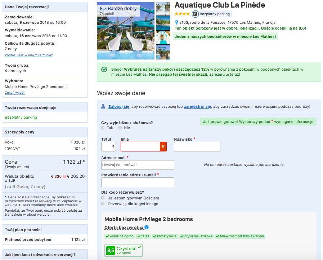Click the Zmień wybór link
Image resolution: width=323 pixels, height=260 pixels.
pyautogui.click(x=15, y=93)
